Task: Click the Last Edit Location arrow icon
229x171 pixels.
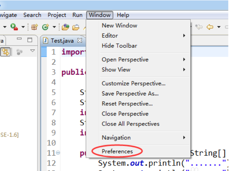Action: tap(199, 27)
